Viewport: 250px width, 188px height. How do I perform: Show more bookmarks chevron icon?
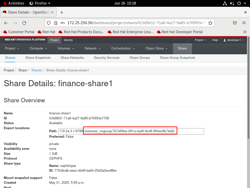click(x=244, y=32)
